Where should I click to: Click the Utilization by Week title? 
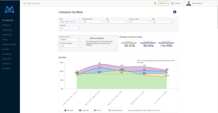coord(71,12)
